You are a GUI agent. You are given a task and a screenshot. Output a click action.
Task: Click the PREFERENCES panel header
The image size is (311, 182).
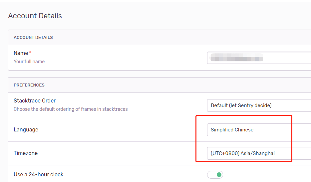point(29,85)
